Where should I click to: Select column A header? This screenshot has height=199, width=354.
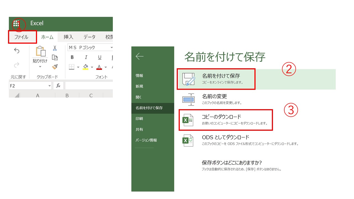pos(38,95)
